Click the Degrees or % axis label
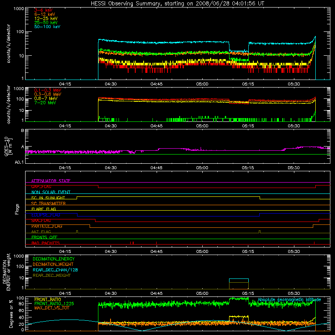 point(11,314)
